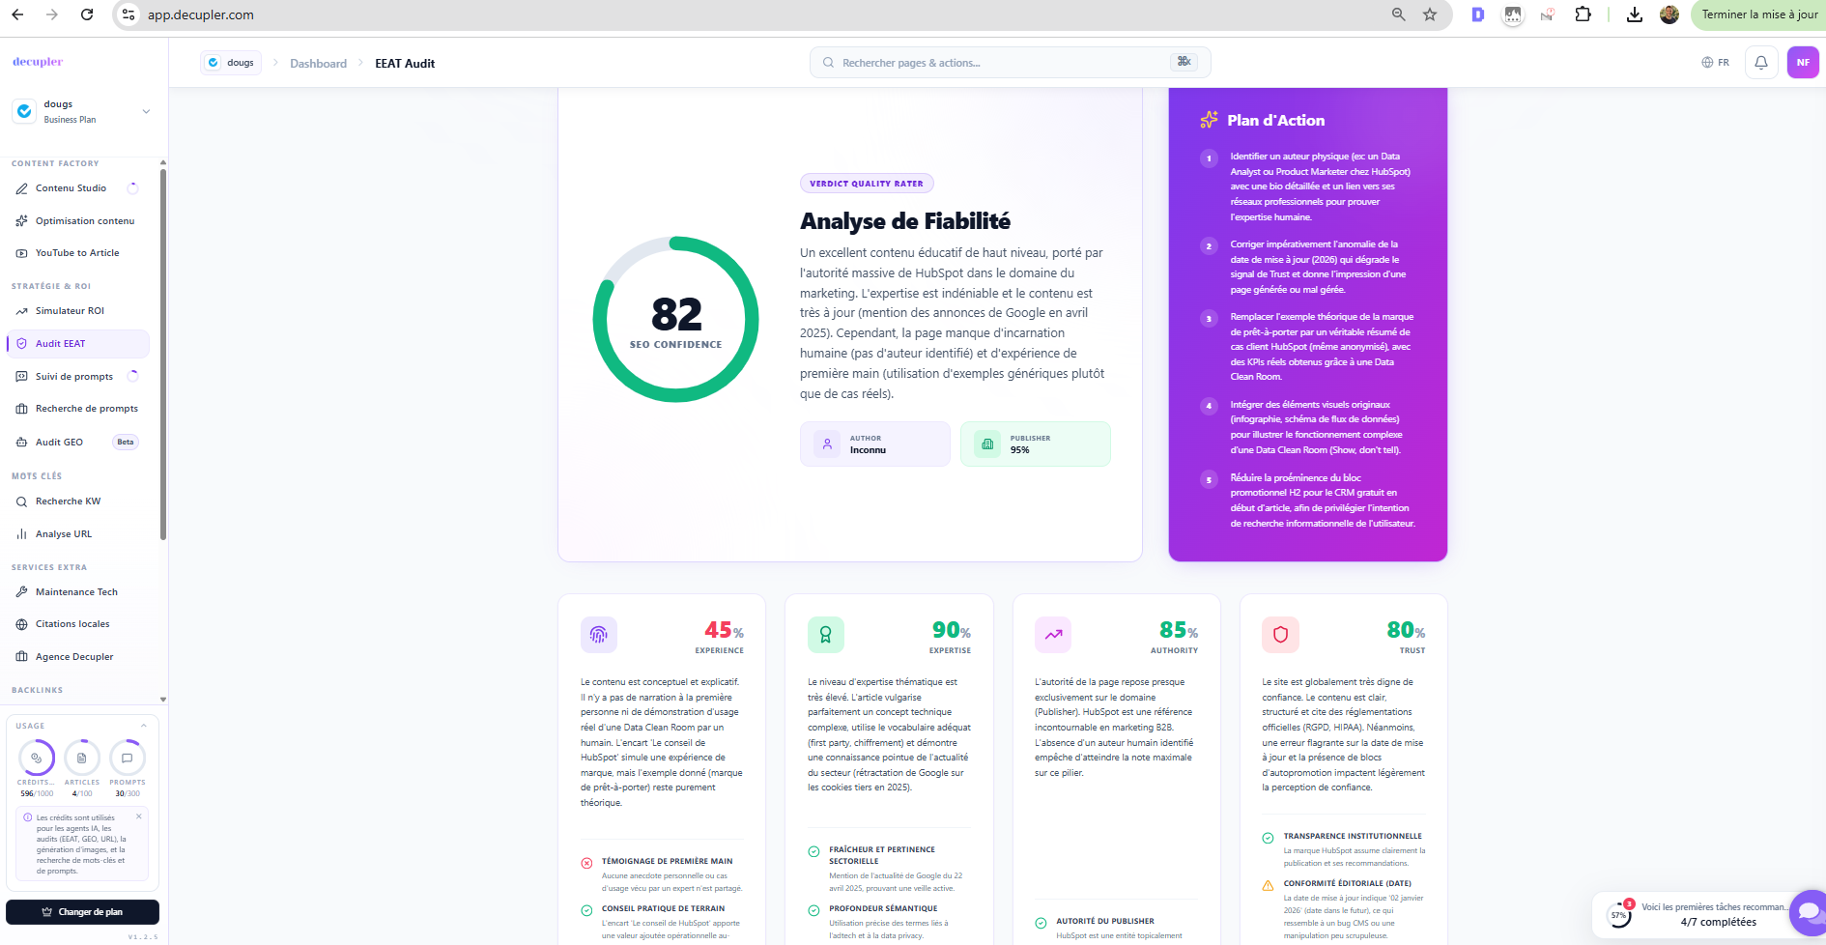Image resolution: width=1826 pixels, height=945 pixels.
Task: Click check icon beside Fraîcheur et pertinence sectorielle
Action: tap(813, 851)
